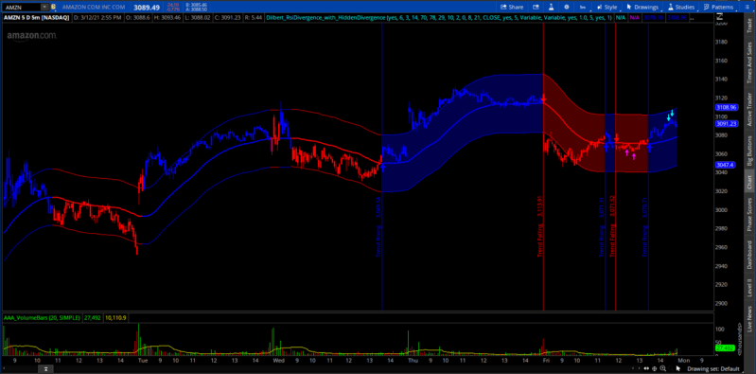Click the Trend Falling 3,113.91 vertical line label
The height and width of the screenshot is (374, 756).
pyautogui.click(x=540, y=226)
